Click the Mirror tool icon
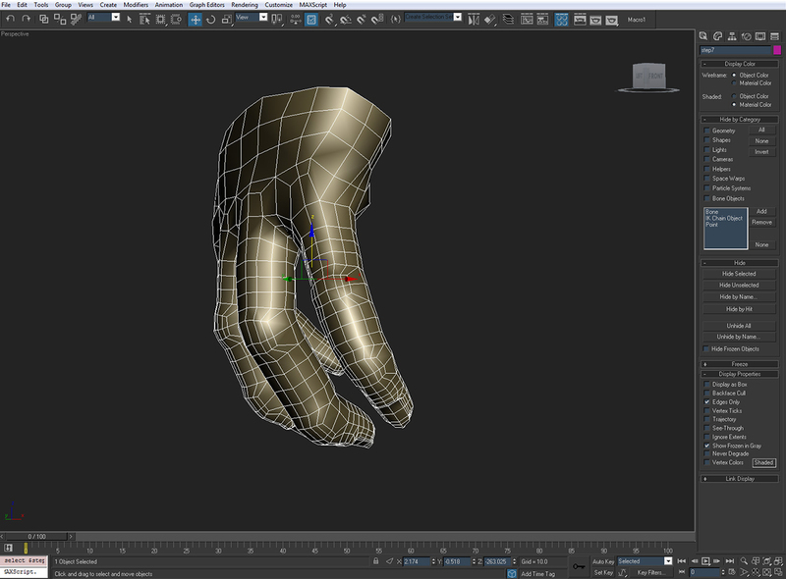 coord(474,19)
